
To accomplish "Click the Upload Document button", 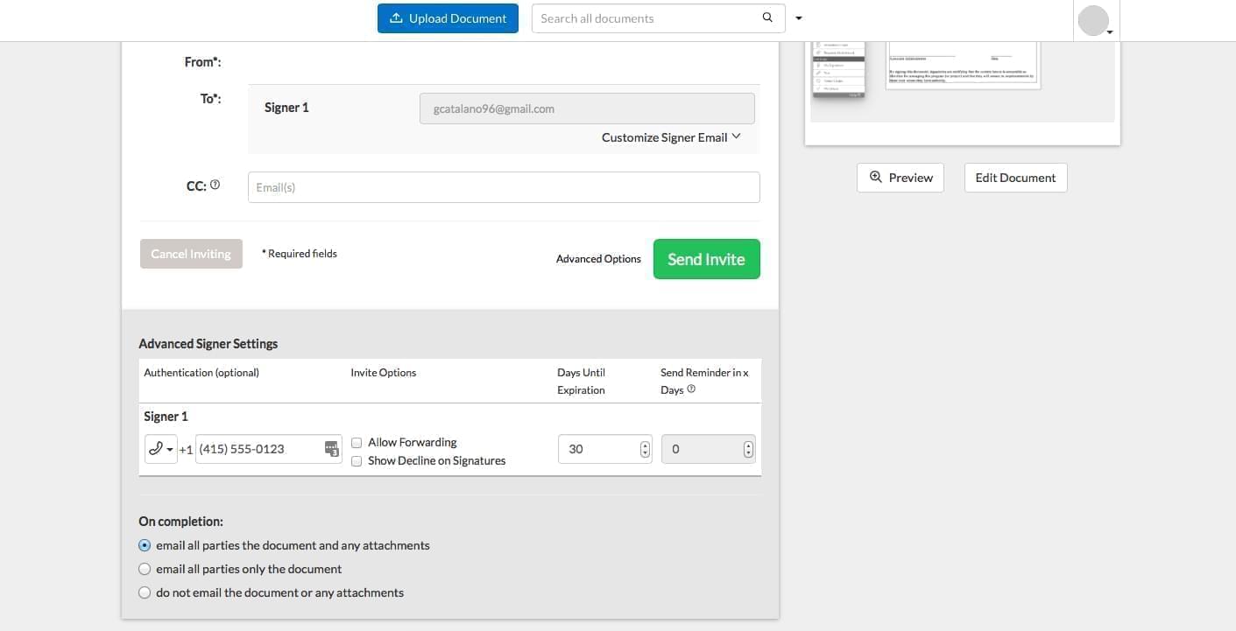I will pyautogui.click(x=448, y=18).
